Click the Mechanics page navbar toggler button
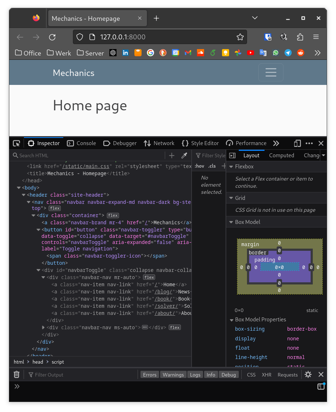Image resolution: width=336 pixels, height=412 pixels. pyautogui.click(x=271, y=72)
